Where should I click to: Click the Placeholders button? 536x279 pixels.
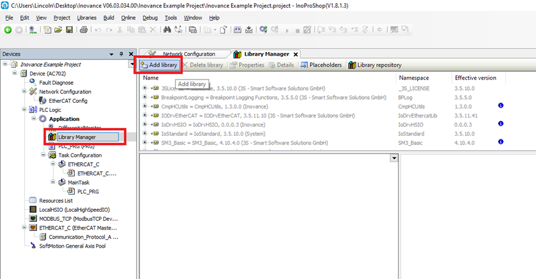tap(321, 65)
